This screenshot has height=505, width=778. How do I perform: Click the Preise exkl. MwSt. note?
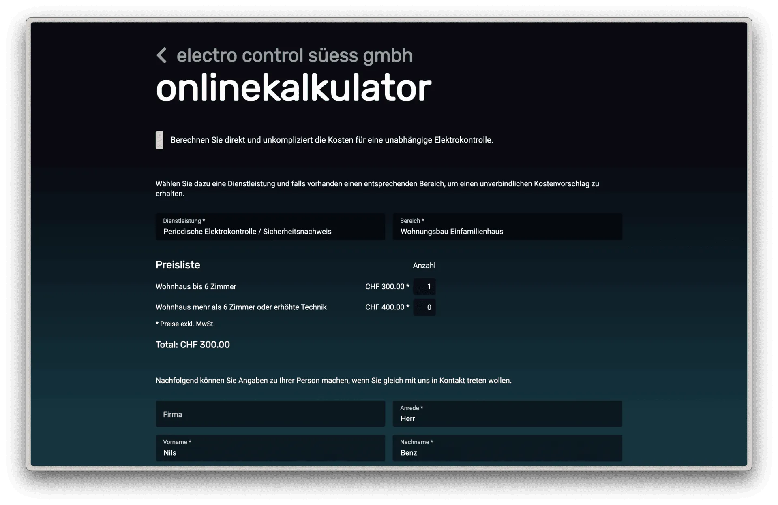tap(185, 324)
